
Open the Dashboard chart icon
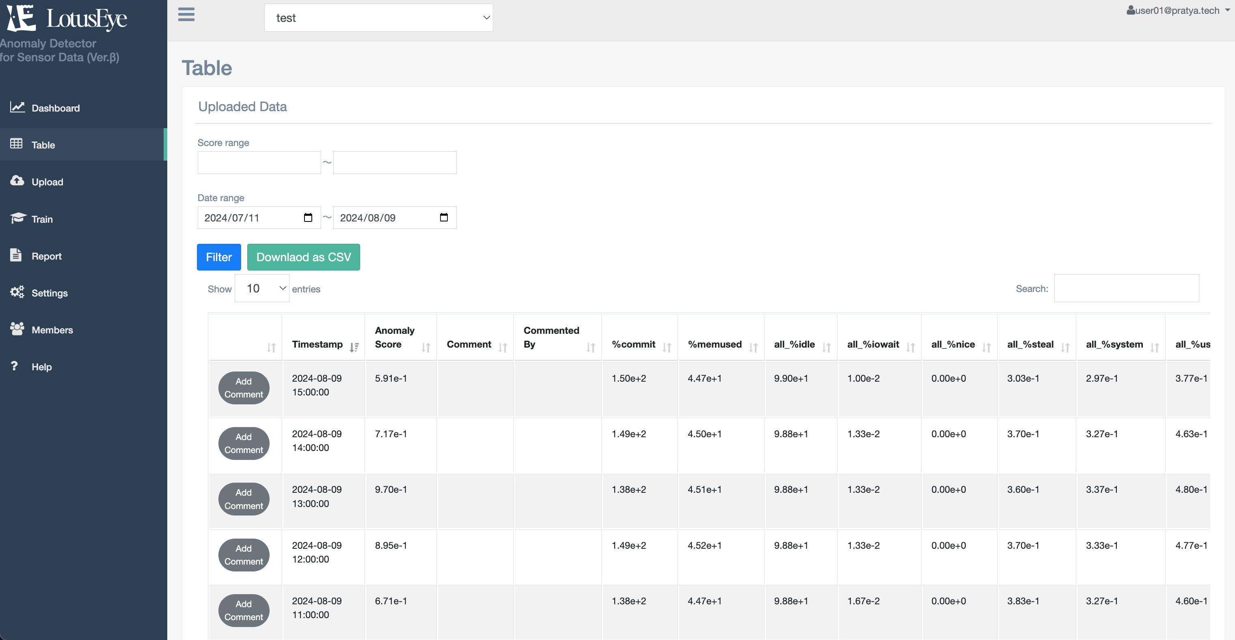click(x=17, y=107)
